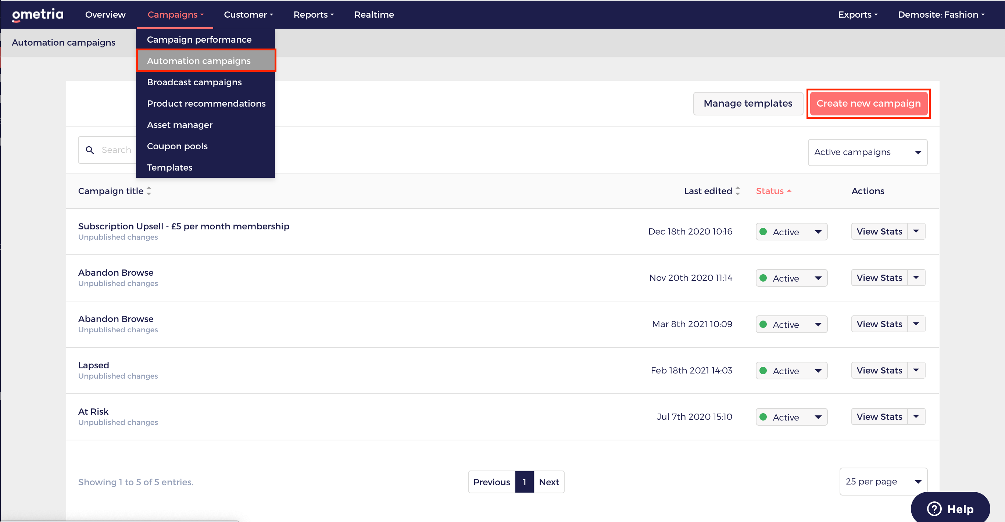The image size is (1005, 522).
Task: Open actions caret for At Risk row
Action: pyautogui.click(x=916, y=416)
